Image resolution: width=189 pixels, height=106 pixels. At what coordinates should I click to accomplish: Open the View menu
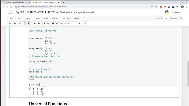click(x=28, y=18)
